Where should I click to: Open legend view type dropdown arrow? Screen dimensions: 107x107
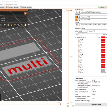pos(25,13)
